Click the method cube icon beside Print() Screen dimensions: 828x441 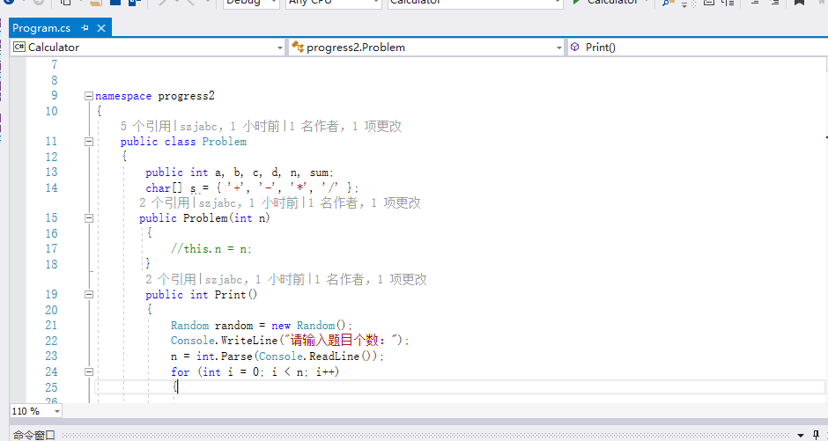pos(575,47)
